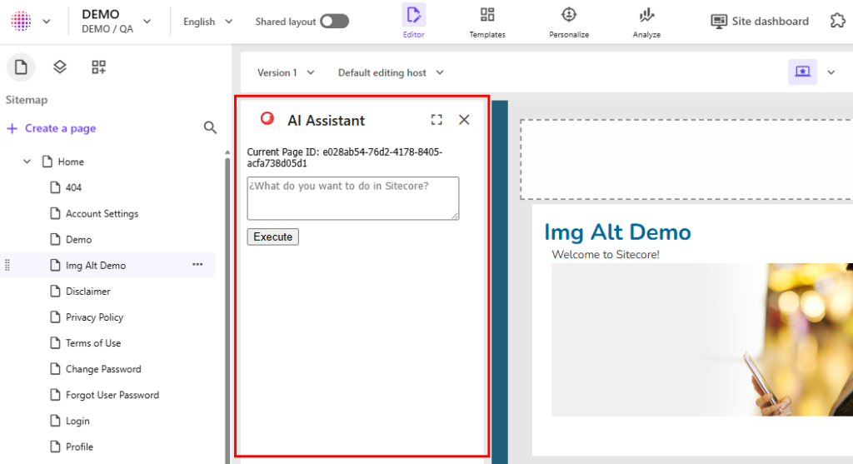Image resolution: width=853 pixels, height=464 pixels.
Task: Close the AI Assistant panel
Action: (x=464, y=120)
